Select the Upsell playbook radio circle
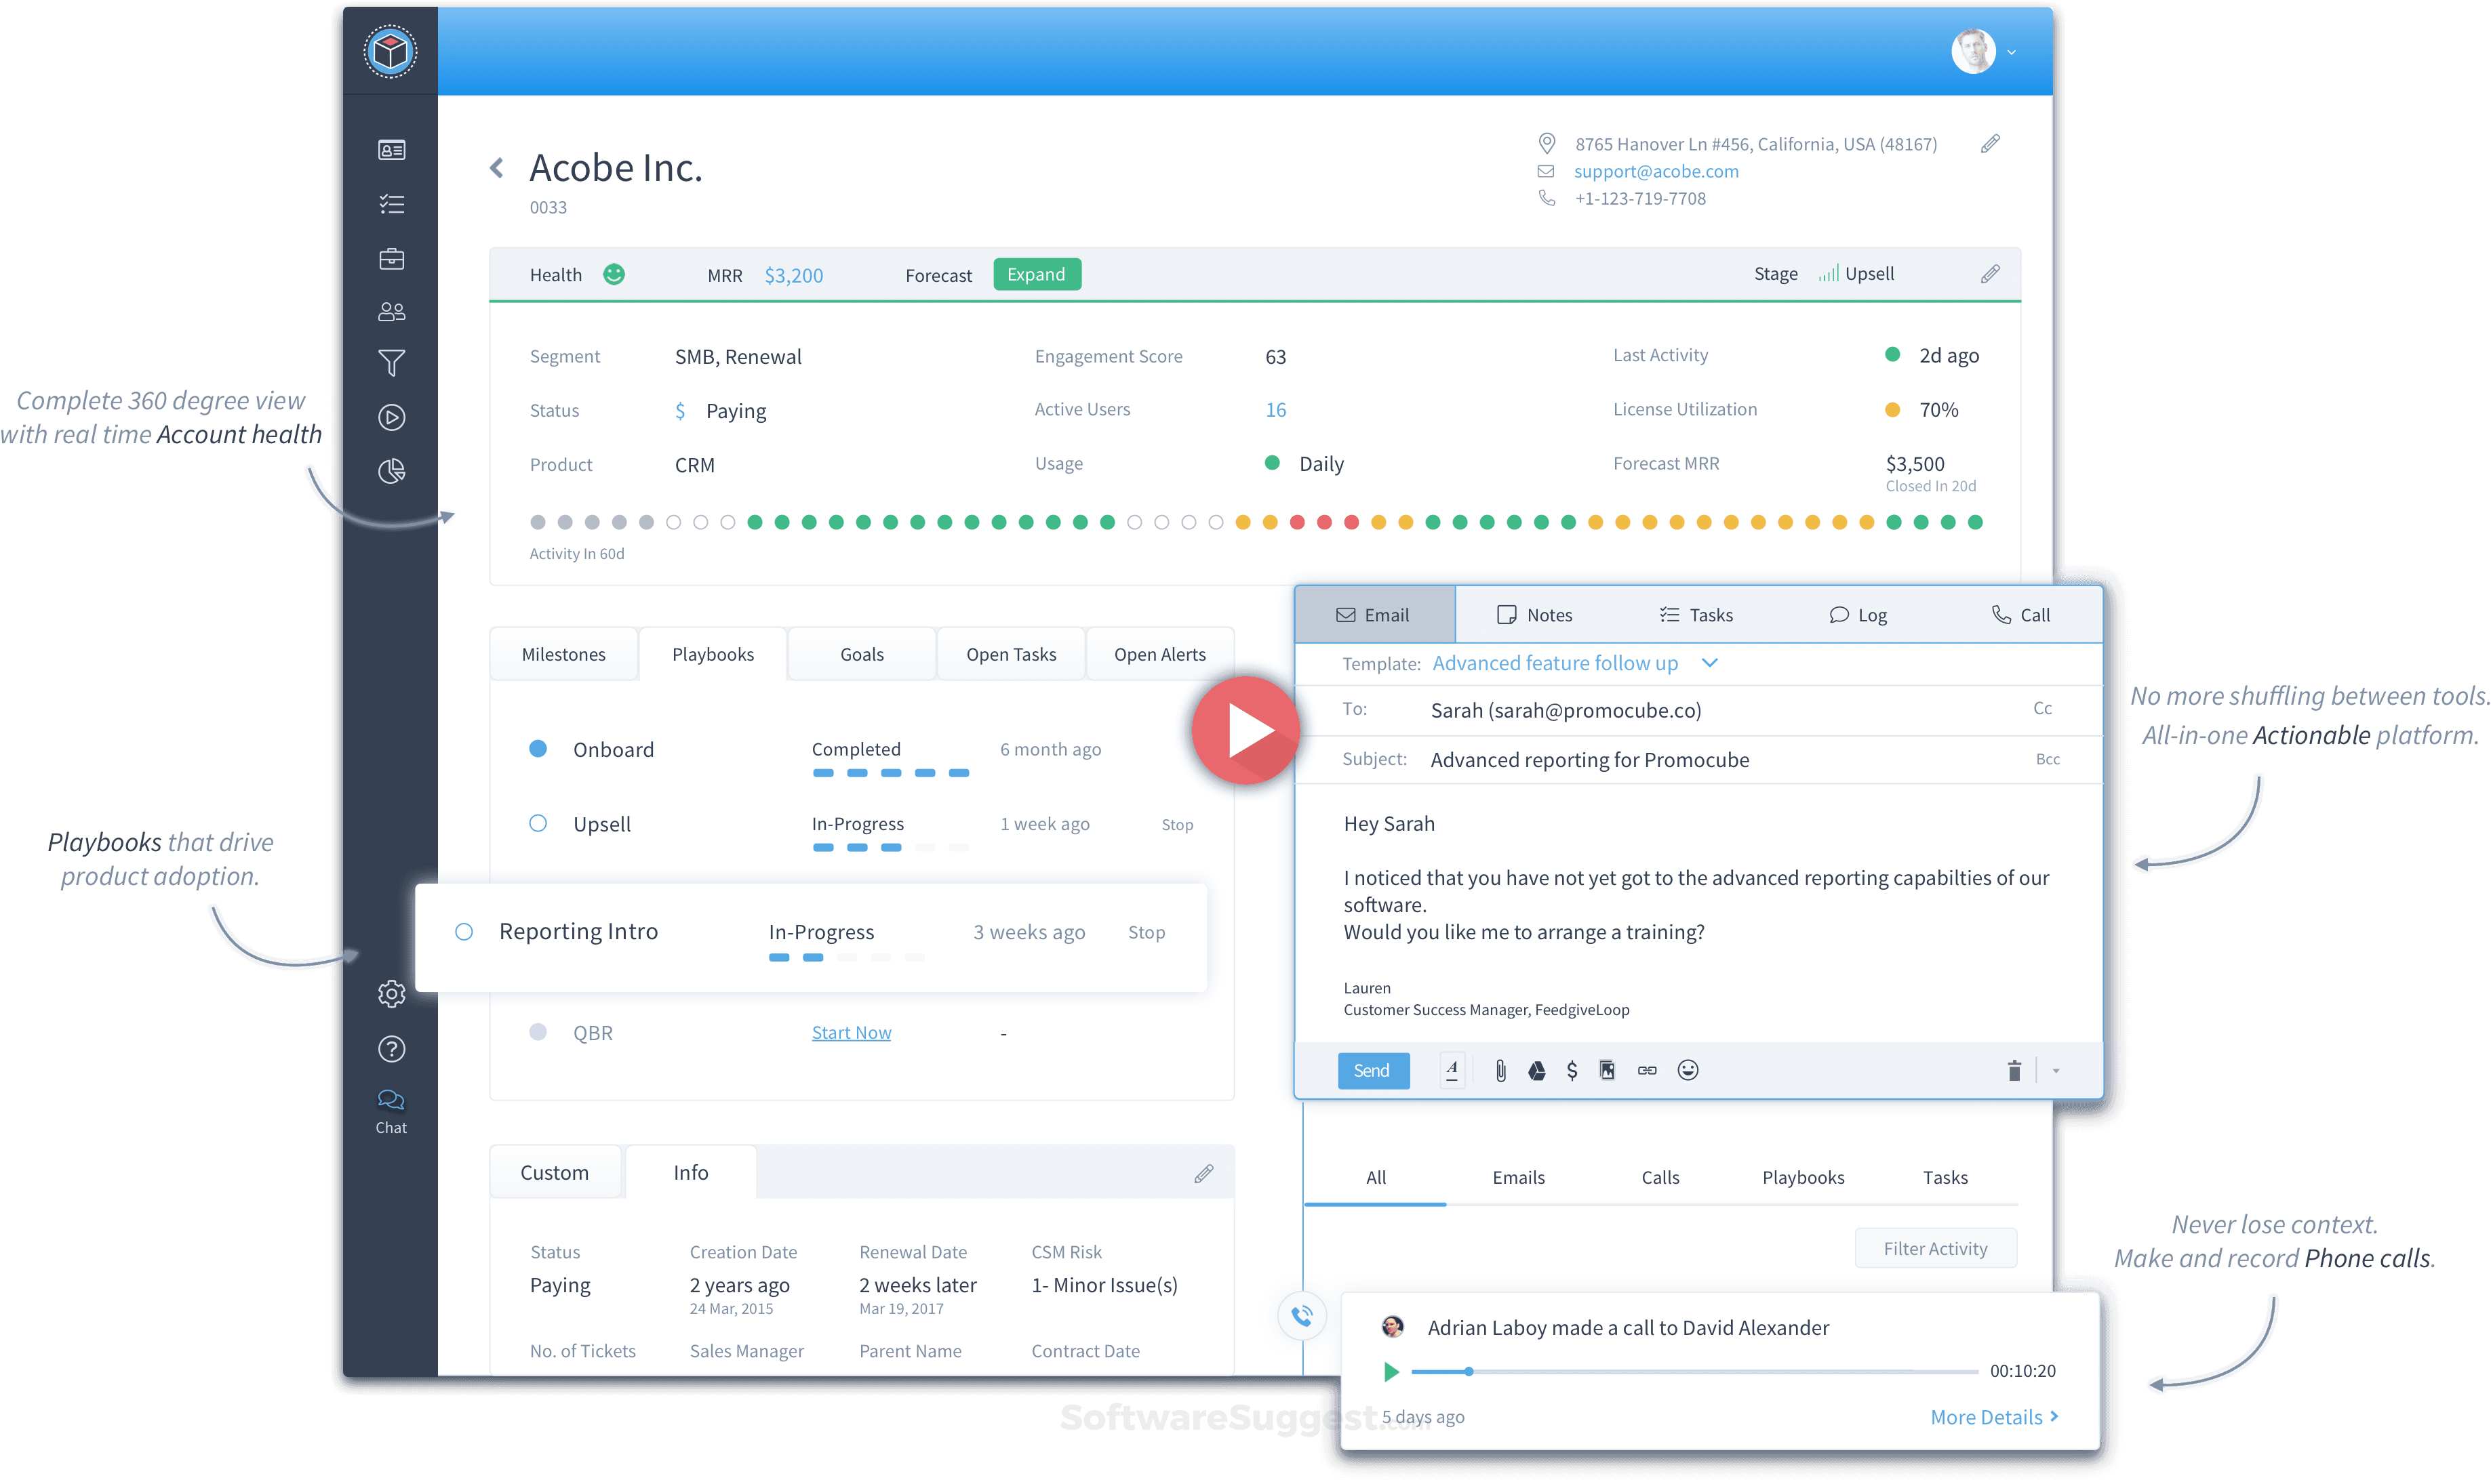 (538, 824)
